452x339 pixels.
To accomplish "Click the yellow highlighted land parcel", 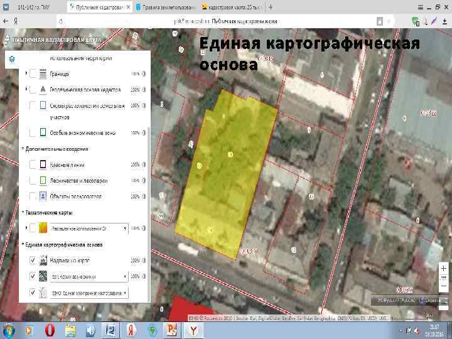I will click(225, 173).
